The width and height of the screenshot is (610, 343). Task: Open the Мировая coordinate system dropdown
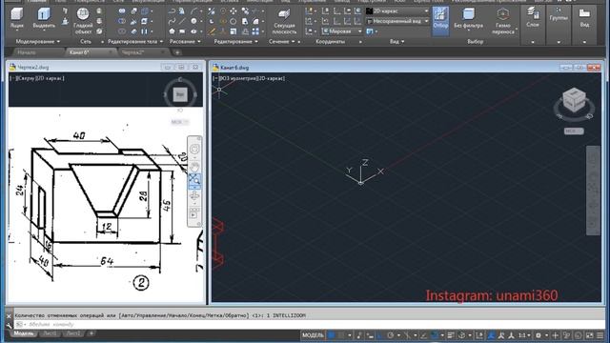342,31
